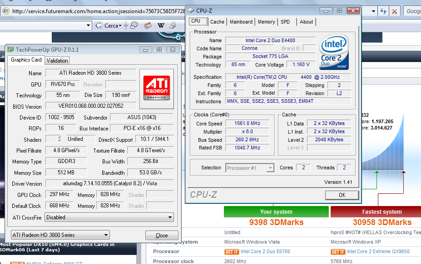The image size is (421, 264).
Task: Click the GPU-Z title bar app icon
Action: (x=10, y=49)
